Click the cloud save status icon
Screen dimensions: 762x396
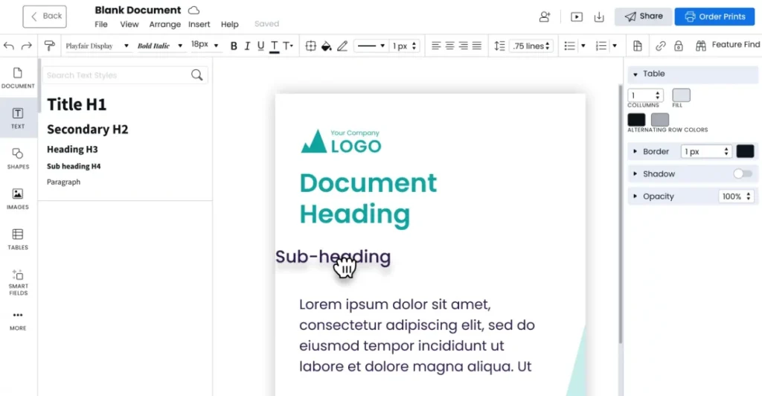(x=194, y=10)
